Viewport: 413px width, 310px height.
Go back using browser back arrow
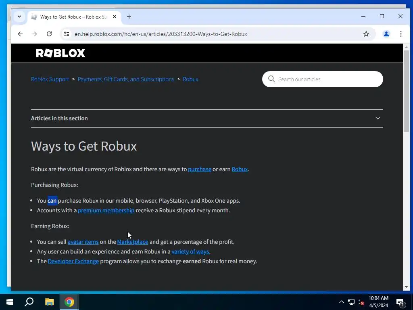pyautogui.click(x=20, y=34)
